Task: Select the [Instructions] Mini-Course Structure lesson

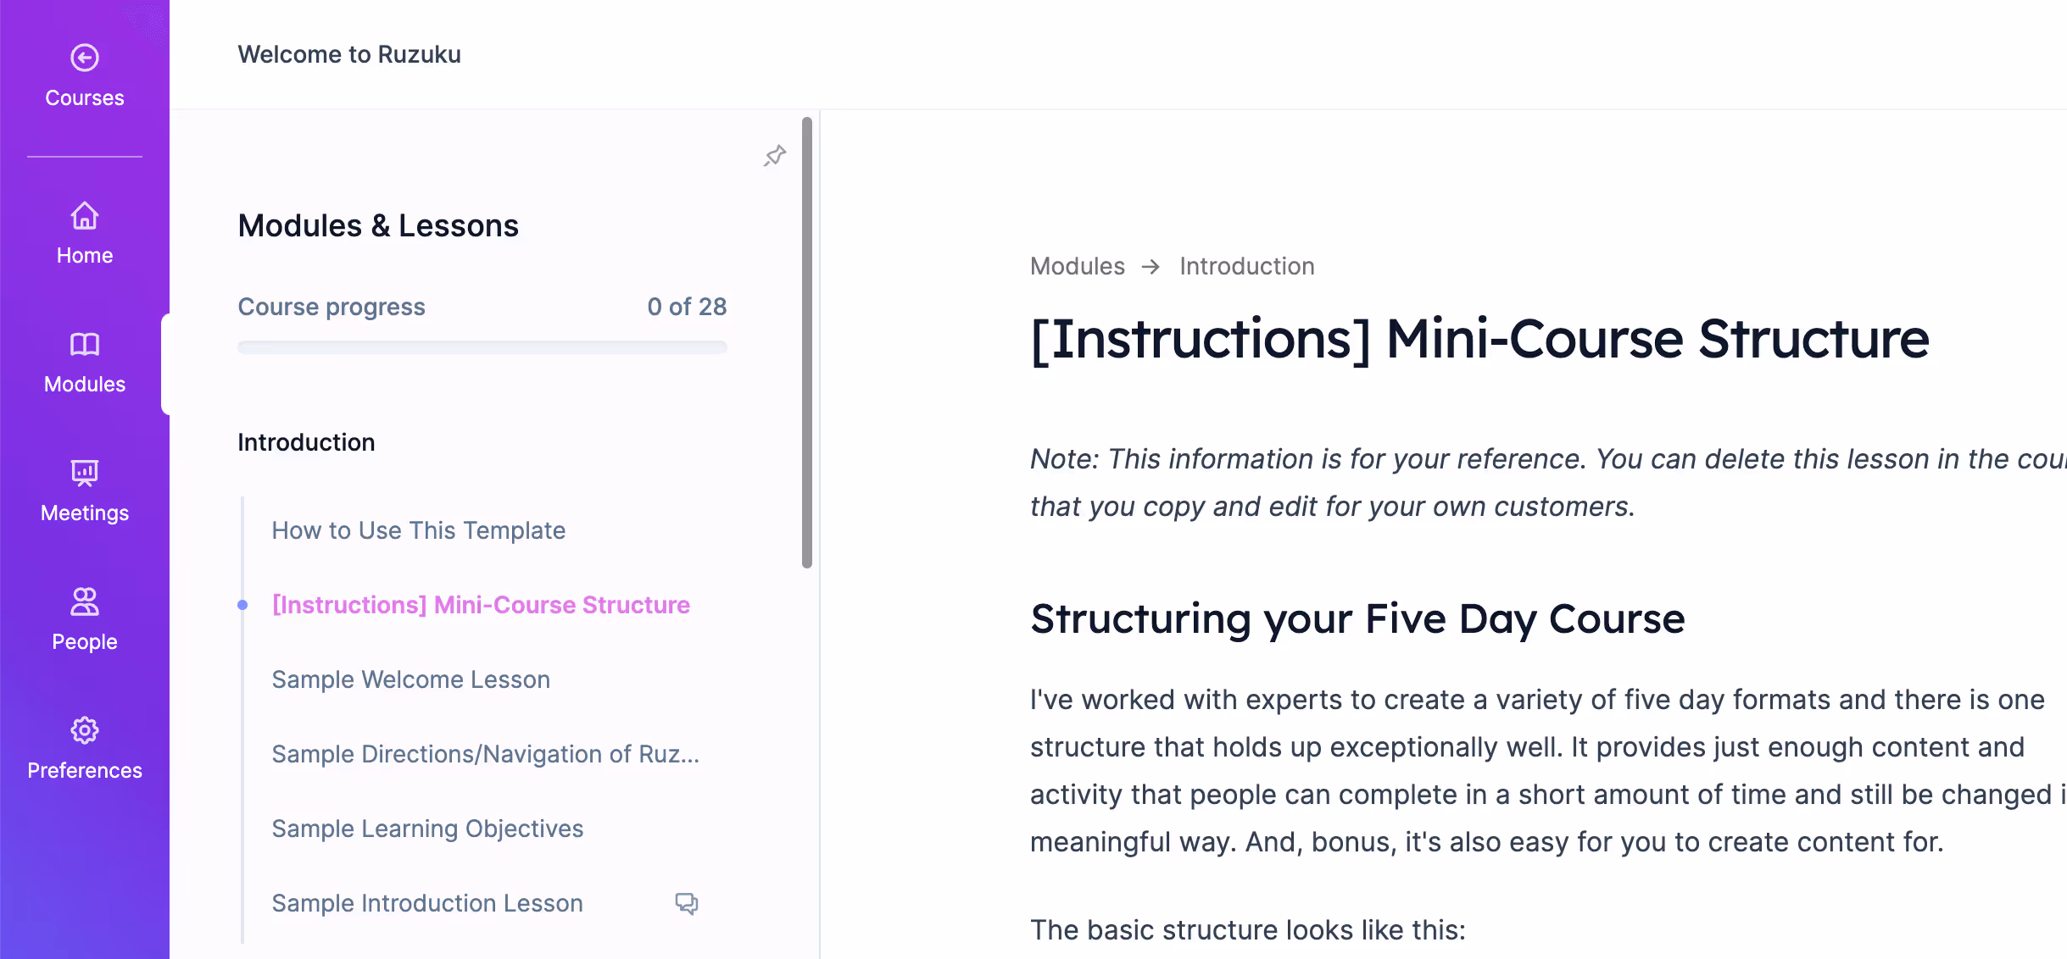Action: (x=481, y=605)
